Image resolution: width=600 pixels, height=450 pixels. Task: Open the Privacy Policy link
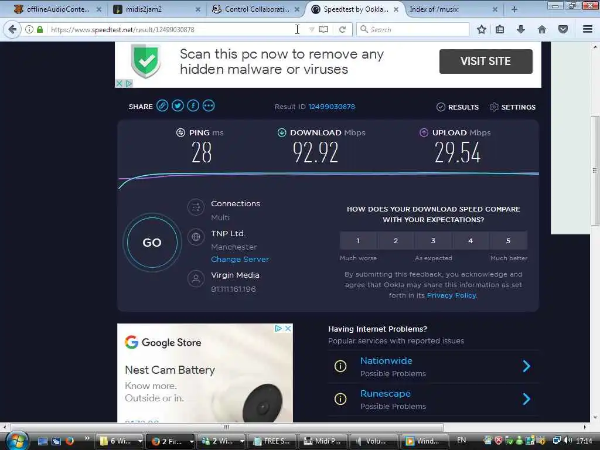[x=452, y=295]
